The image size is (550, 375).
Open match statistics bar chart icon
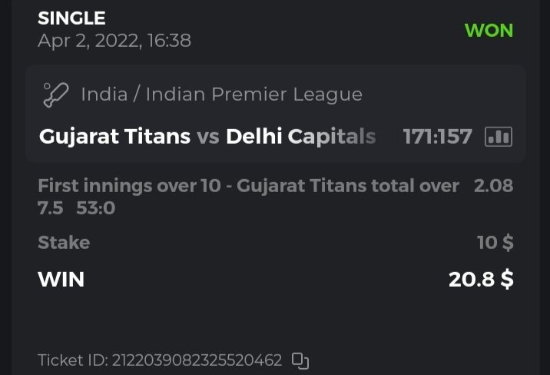pos(499,137)
